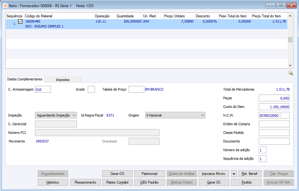Click the grid scrollbar up arrow
The height and width of the screenshot is (191, 299).
pyautogui.click(x=290, y=16)
